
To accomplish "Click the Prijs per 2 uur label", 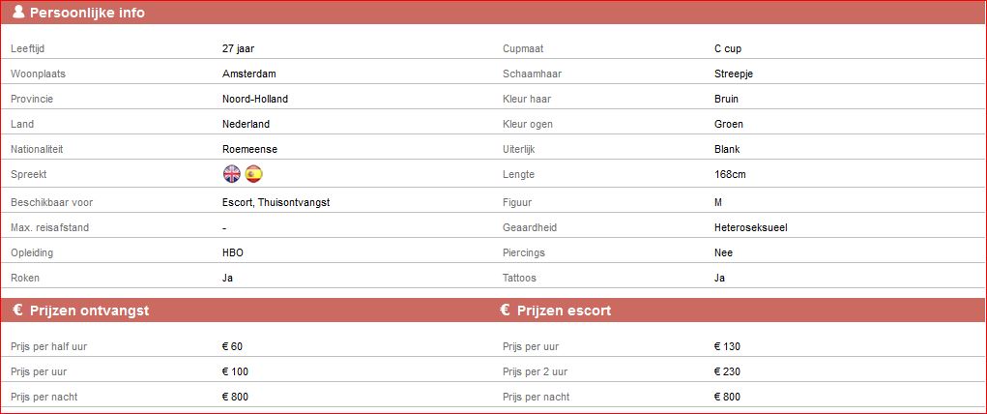I will tap(536, 371).
